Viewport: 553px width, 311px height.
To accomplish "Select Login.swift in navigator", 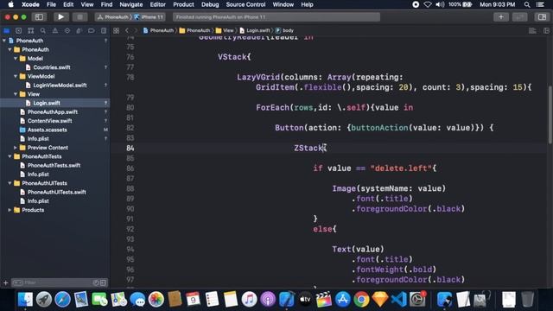I will 47,103.
